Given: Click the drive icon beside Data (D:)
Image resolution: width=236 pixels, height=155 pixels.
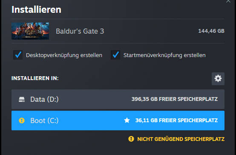Looking at the screenshot, I should (x=22, y=99).
